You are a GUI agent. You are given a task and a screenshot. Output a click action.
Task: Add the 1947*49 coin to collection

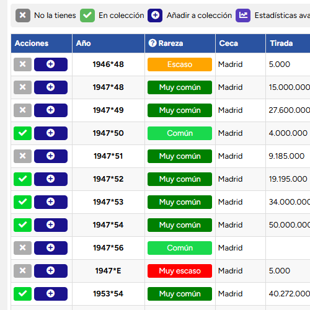click(51, 110)
